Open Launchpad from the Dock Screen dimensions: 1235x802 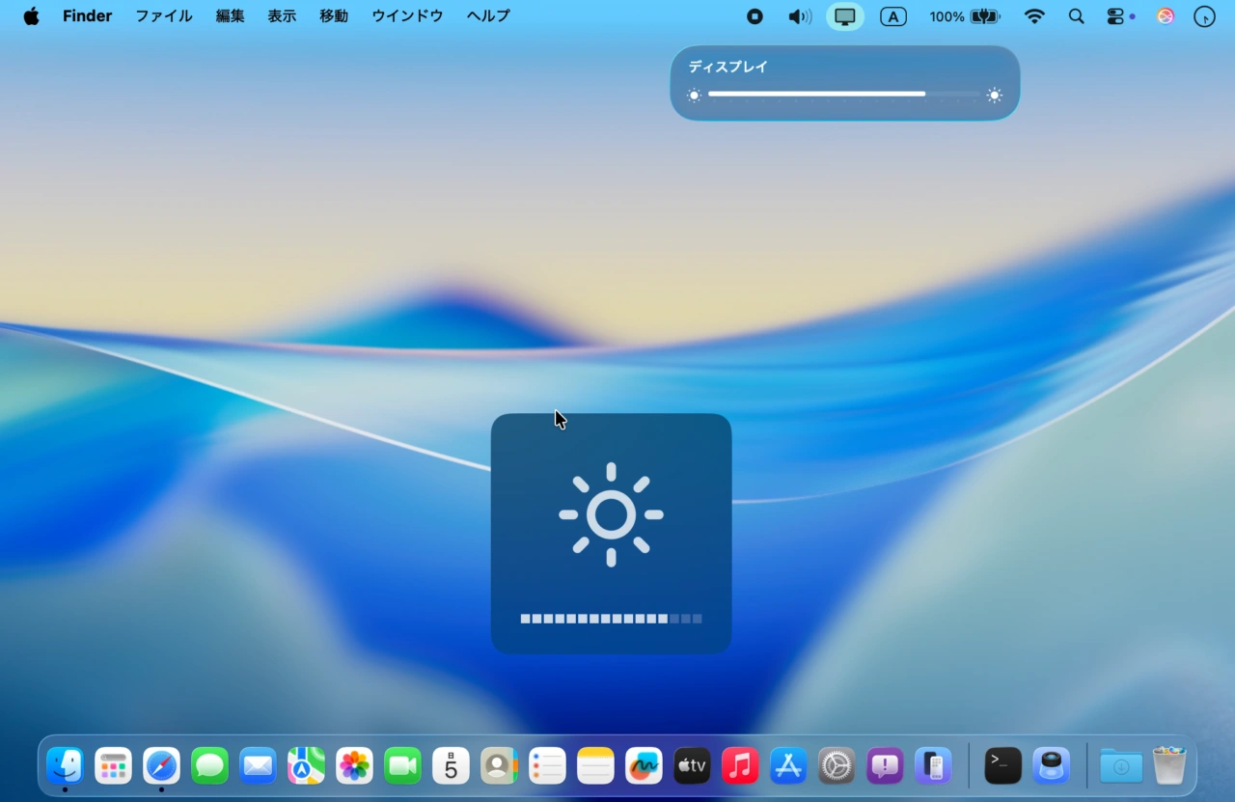pyautogui.click(x=113, y=765)
